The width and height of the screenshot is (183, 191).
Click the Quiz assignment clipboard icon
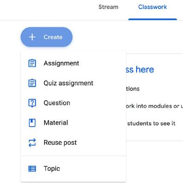(x=32, y=83)
